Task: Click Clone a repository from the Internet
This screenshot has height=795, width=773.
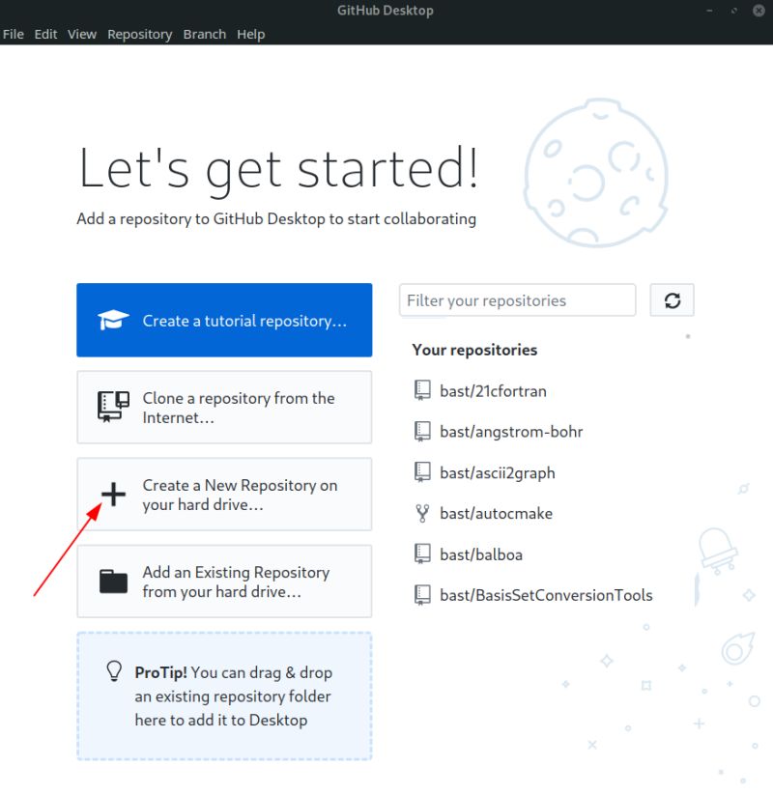Action: pos(224,407)
